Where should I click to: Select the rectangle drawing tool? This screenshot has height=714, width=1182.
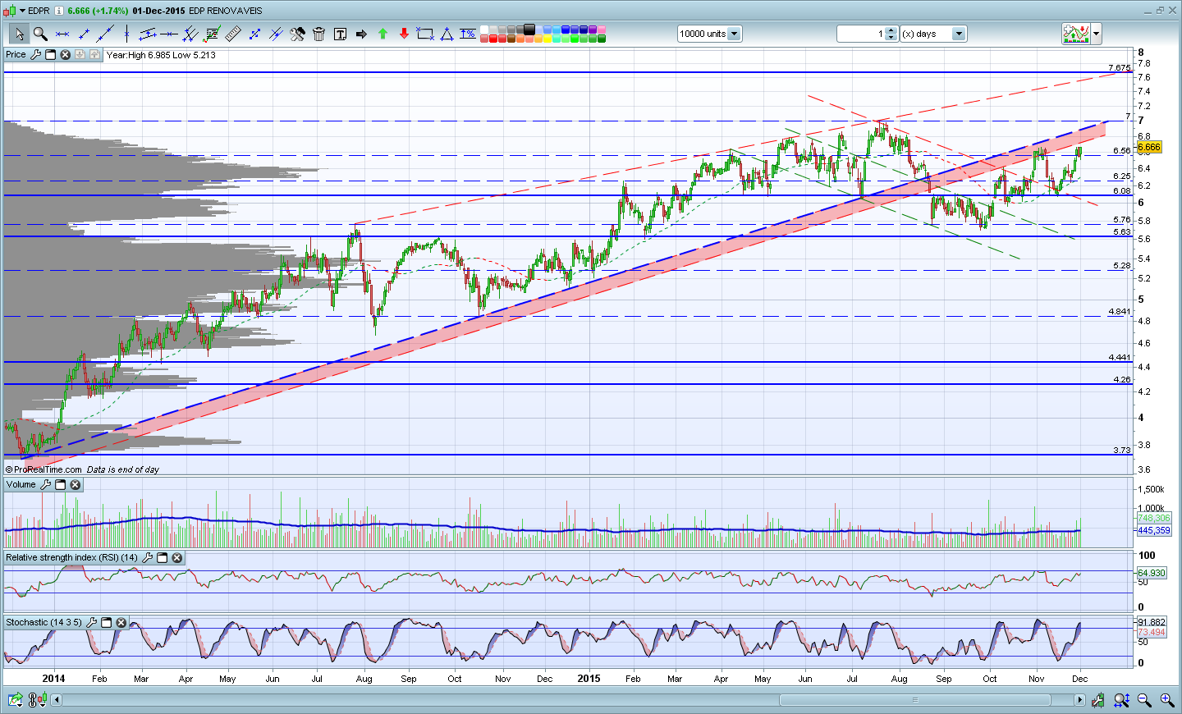click(x=425, y=34)
